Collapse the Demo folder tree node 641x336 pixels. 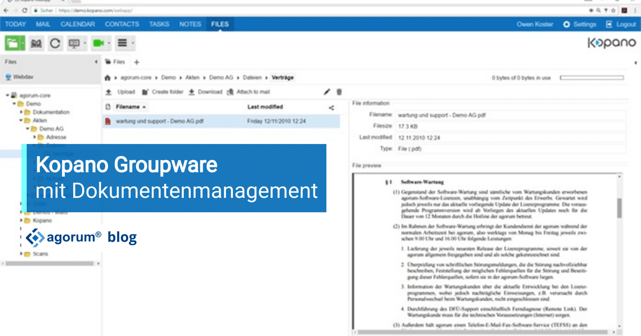pyautogui.click(x=14, y=103)
